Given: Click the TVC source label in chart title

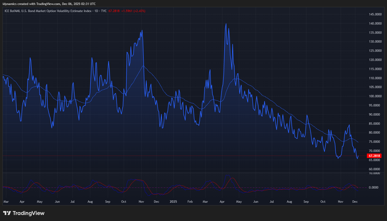Looking at the screenshot, I should point(104,11).
